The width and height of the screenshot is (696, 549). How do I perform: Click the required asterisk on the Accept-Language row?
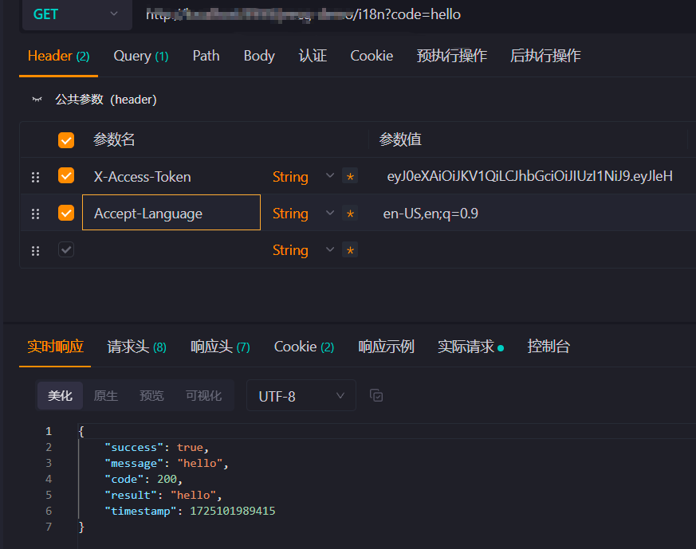click(350, 213)
